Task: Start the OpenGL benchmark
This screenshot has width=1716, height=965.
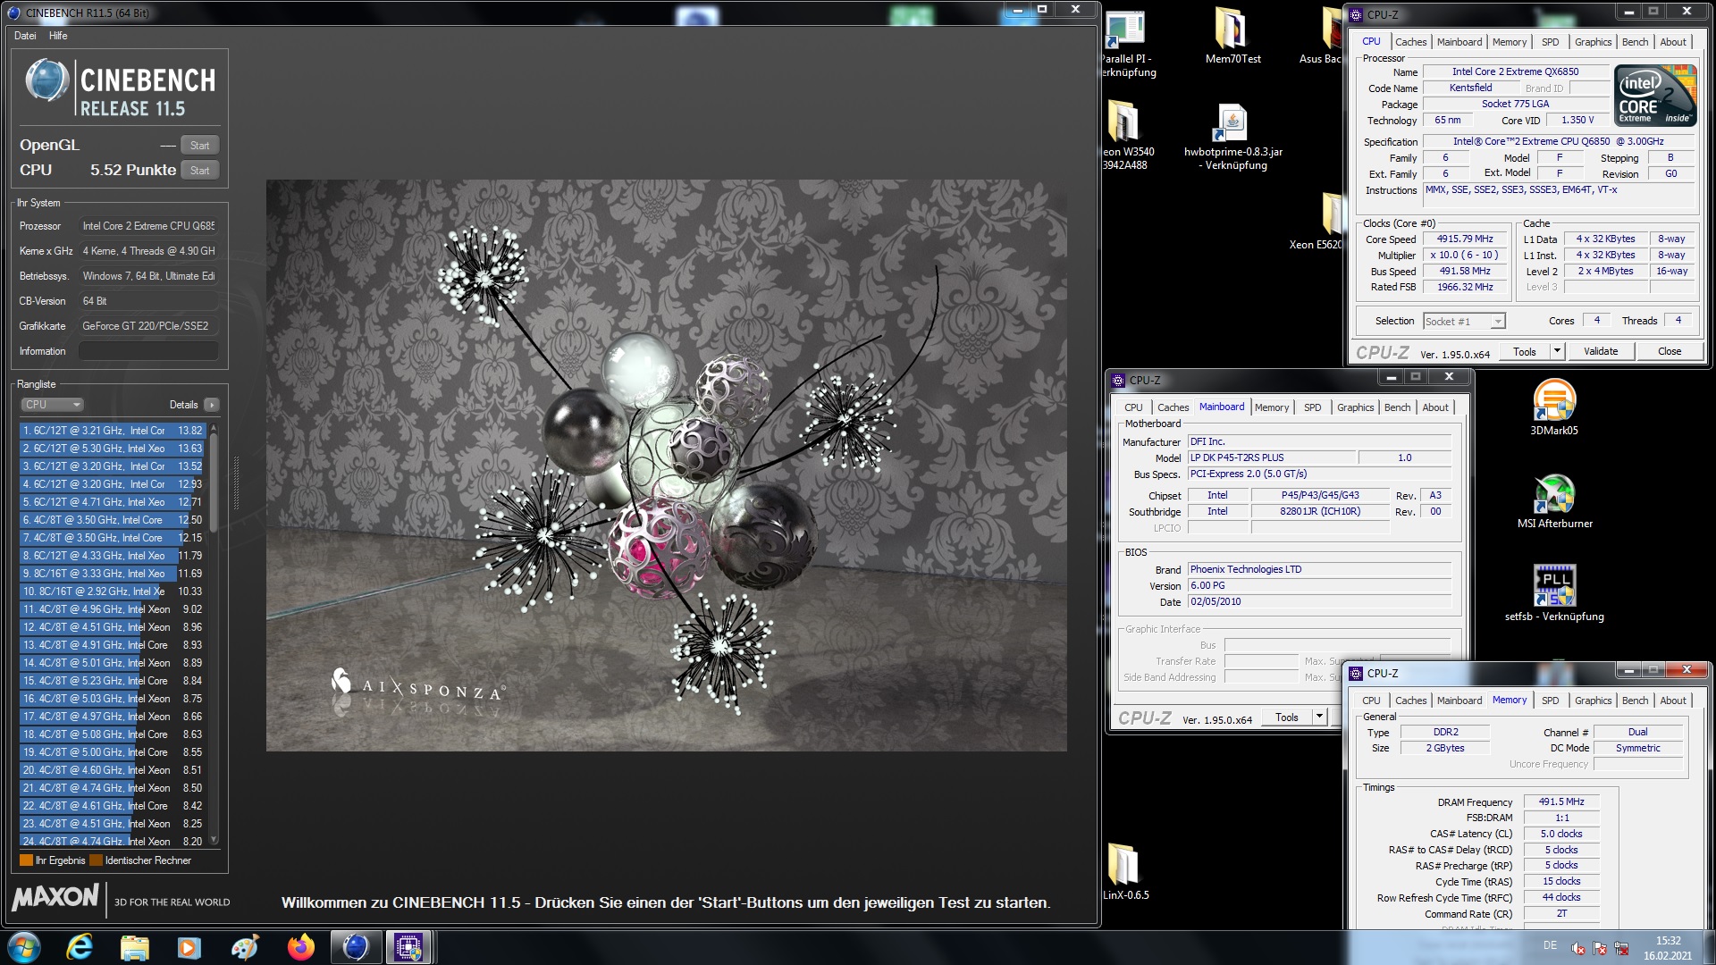Action: tap(199, 146)
